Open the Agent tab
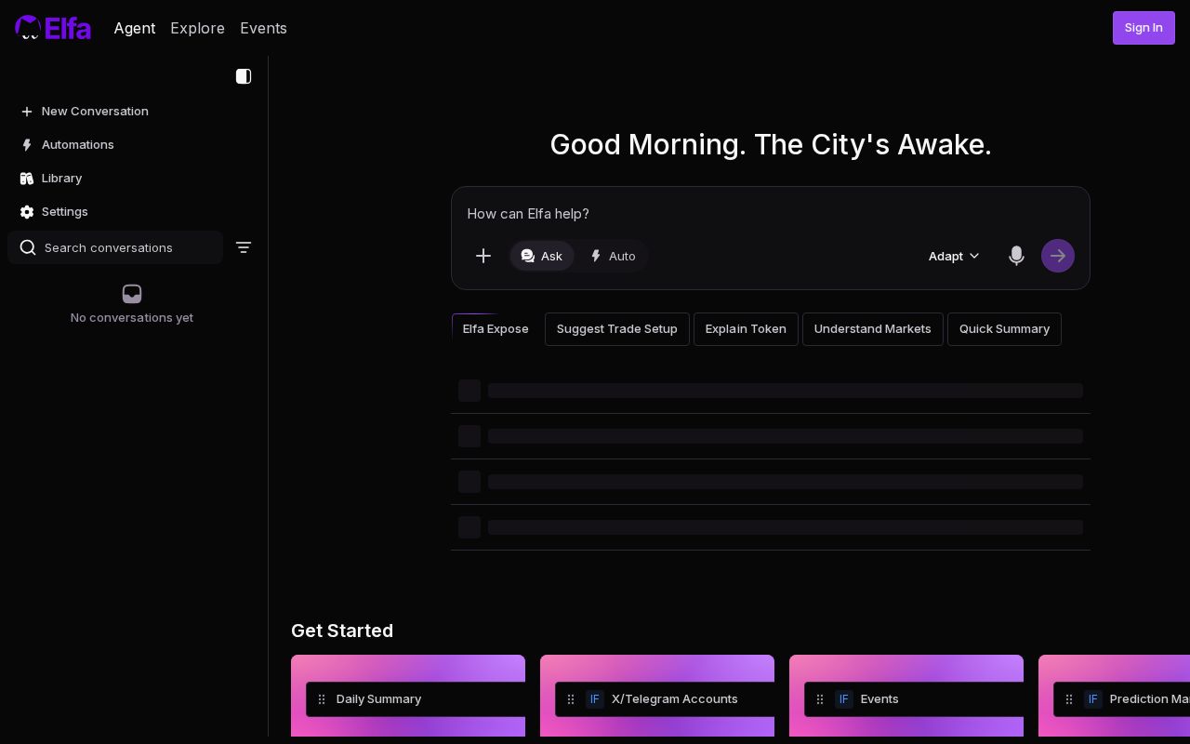The image size is (1190, 744). [135, 28]
